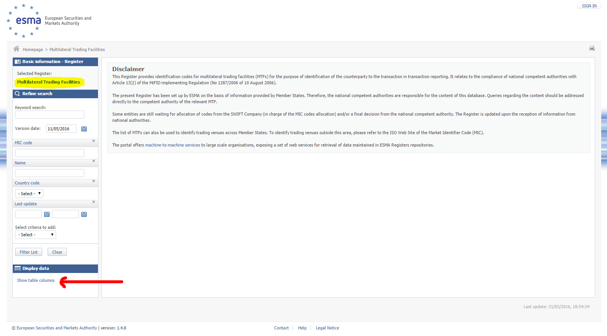
Task: Click the print page icon
Action: pyautogui.click(x=592, y=48)
